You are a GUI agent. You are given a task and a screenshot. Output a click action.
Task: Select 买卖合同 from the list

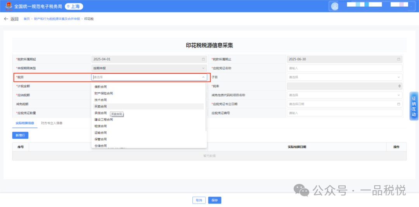pyautogui.click(x=101, y=106)
